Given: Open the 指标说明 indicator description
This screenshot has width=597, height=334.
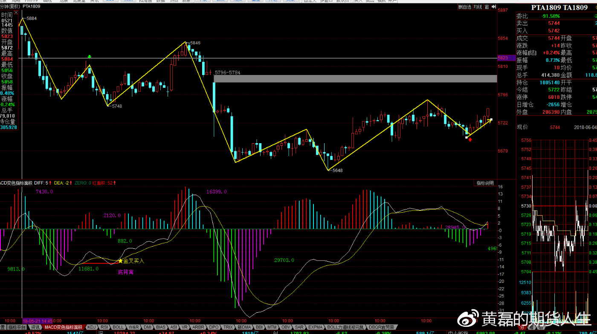Looking at the screenshot, I should 485,183.
